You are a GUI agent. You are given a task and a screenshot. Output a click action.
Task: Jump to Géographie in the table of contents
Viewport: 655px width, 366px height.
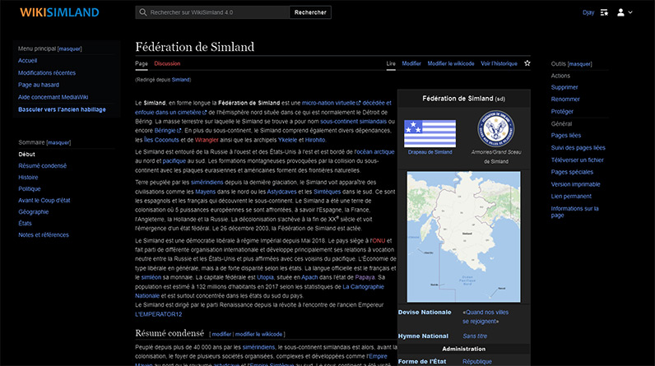(34, 211)
